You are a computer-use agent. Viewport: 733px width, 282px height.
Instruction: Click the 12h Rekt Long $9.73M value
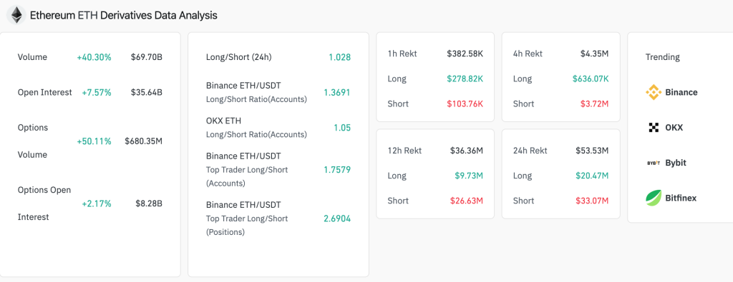469,176
